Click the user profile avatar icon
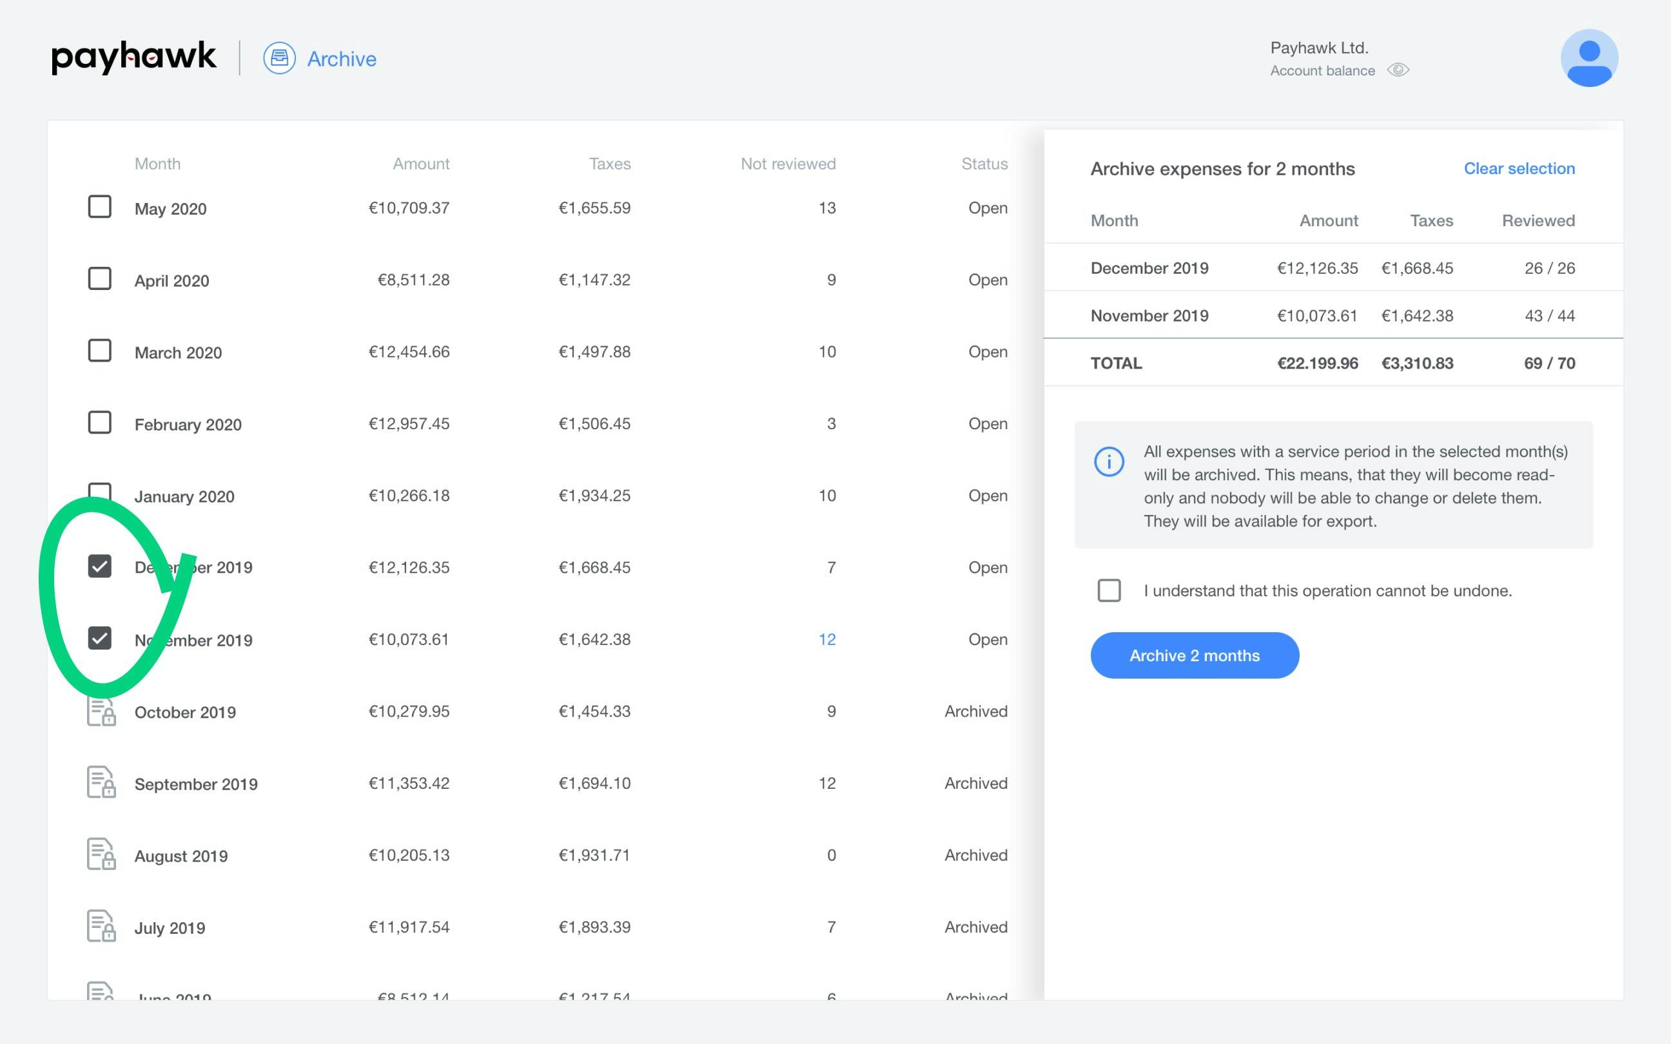1671x1044 pixels. coord(1589,58)
